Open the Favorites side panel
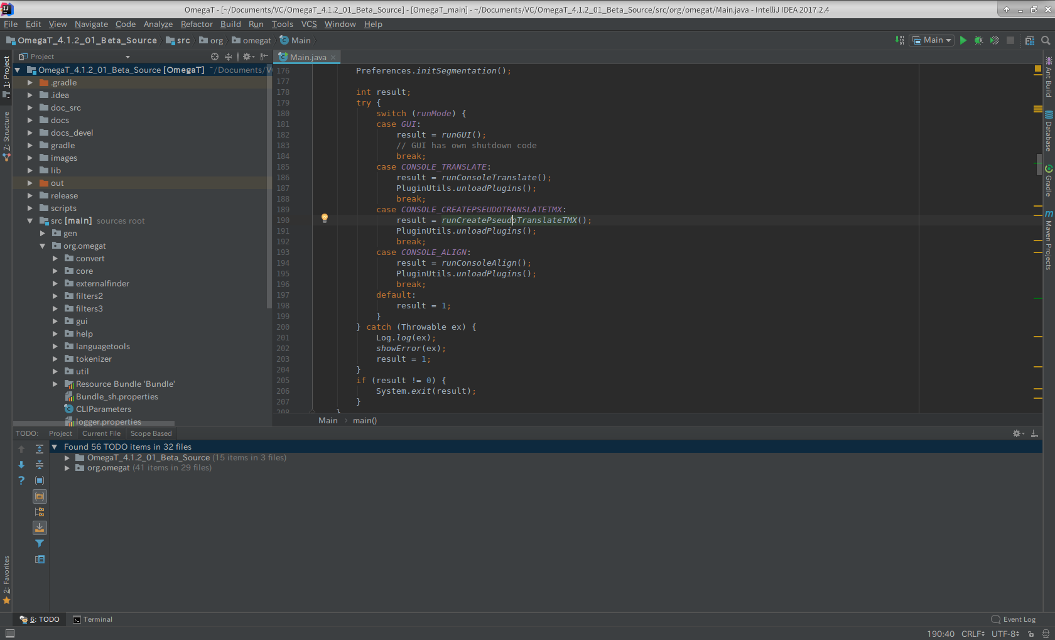Screen dimensions: 1055x640 [x=6, y=580]
